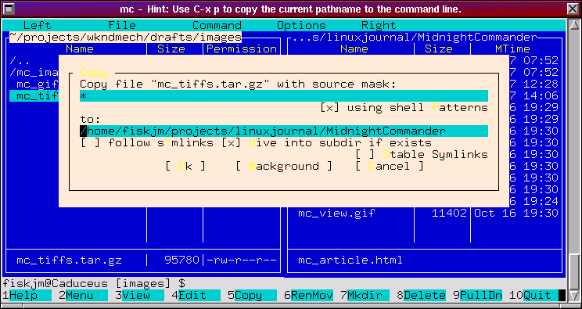Image resolution: width=582 pixels, height=309 pixels.
Task: Open the Right panel menu
Action: [x=379, y=26]
